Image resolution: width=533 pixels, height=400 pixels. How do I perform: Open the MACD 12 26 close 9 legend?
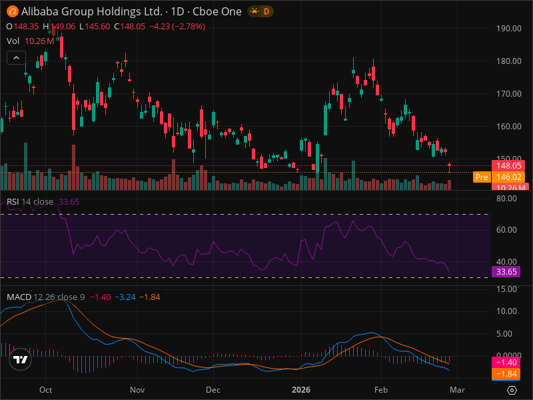(x=45, y=297)
